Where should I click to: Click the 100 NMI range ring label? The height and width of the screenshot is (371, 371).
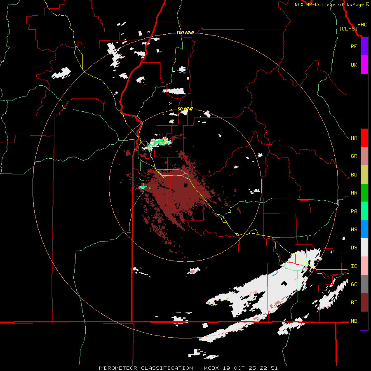185,33
